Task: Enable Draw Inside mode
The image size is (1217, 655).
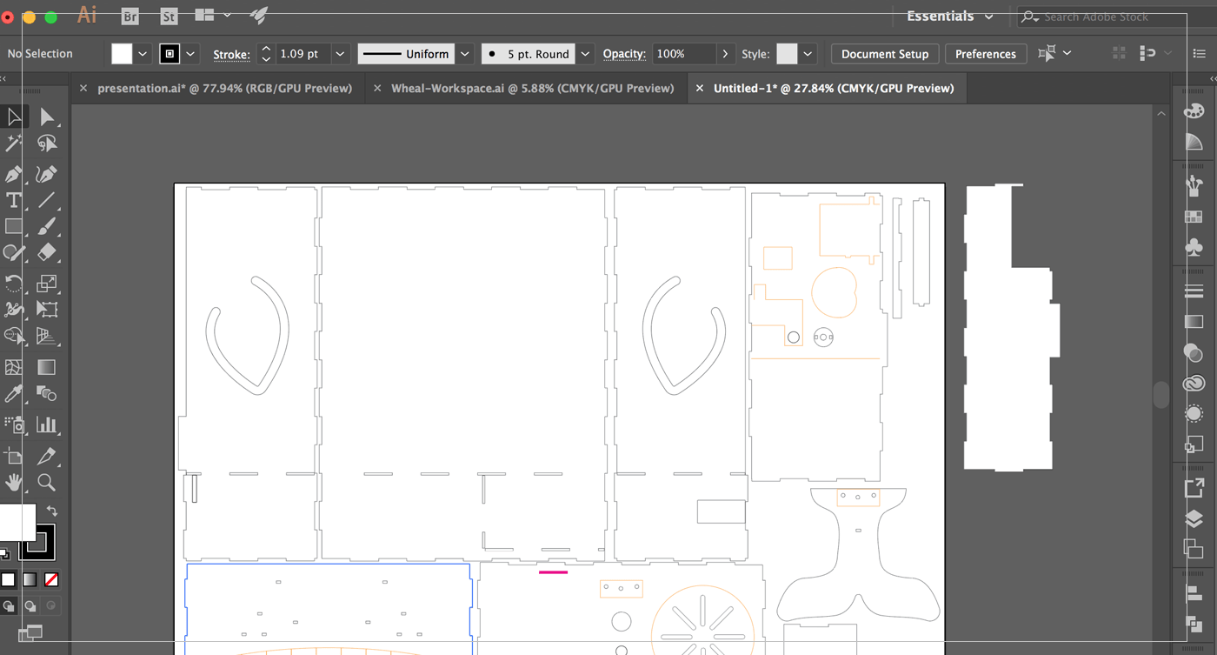Action: click(x=51, y=605)
